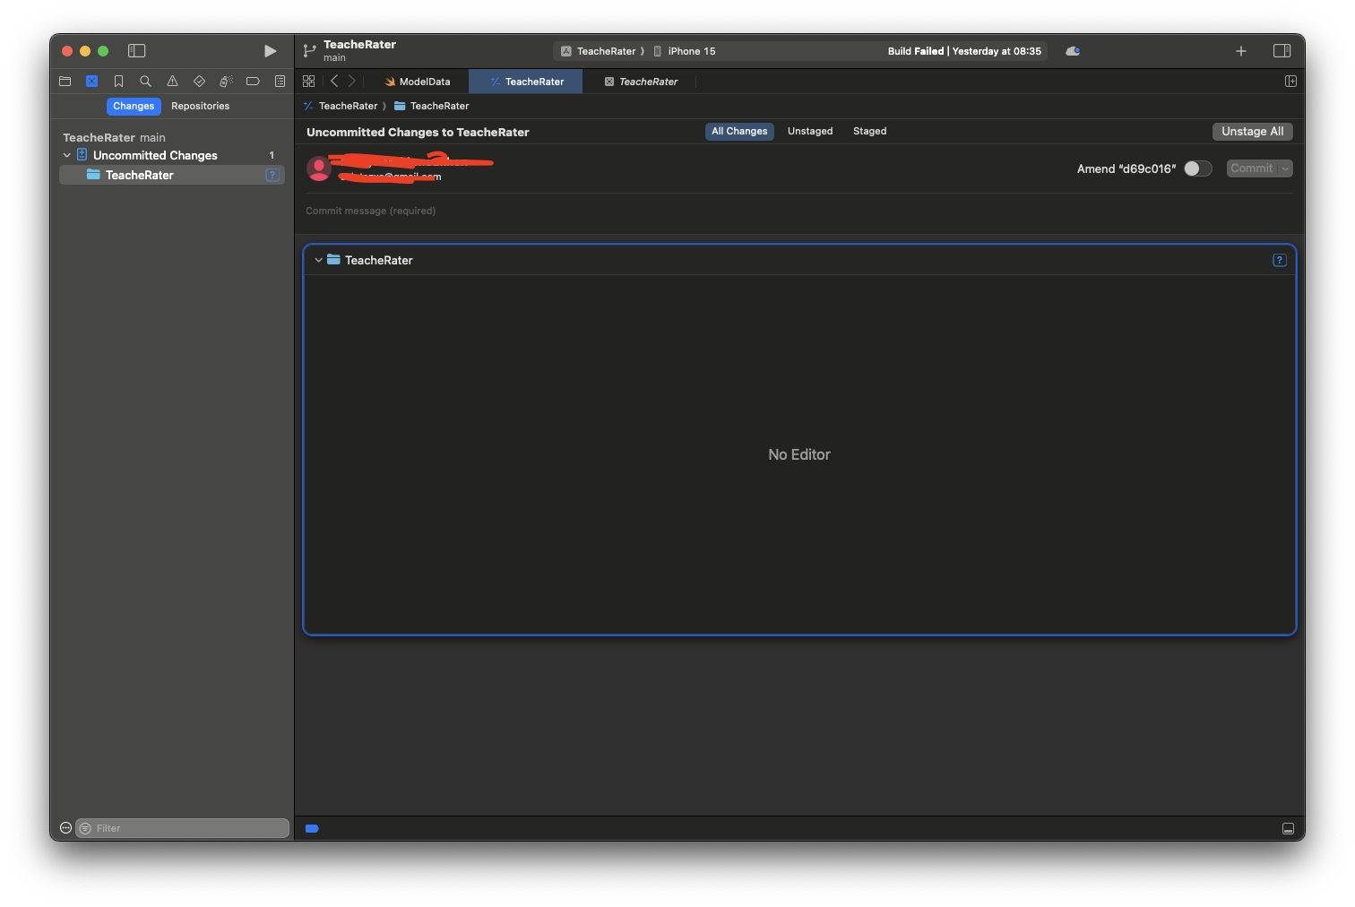Switch to the Changes navigator tab
Screen dimensions: 1355x907
pos(134,106)
